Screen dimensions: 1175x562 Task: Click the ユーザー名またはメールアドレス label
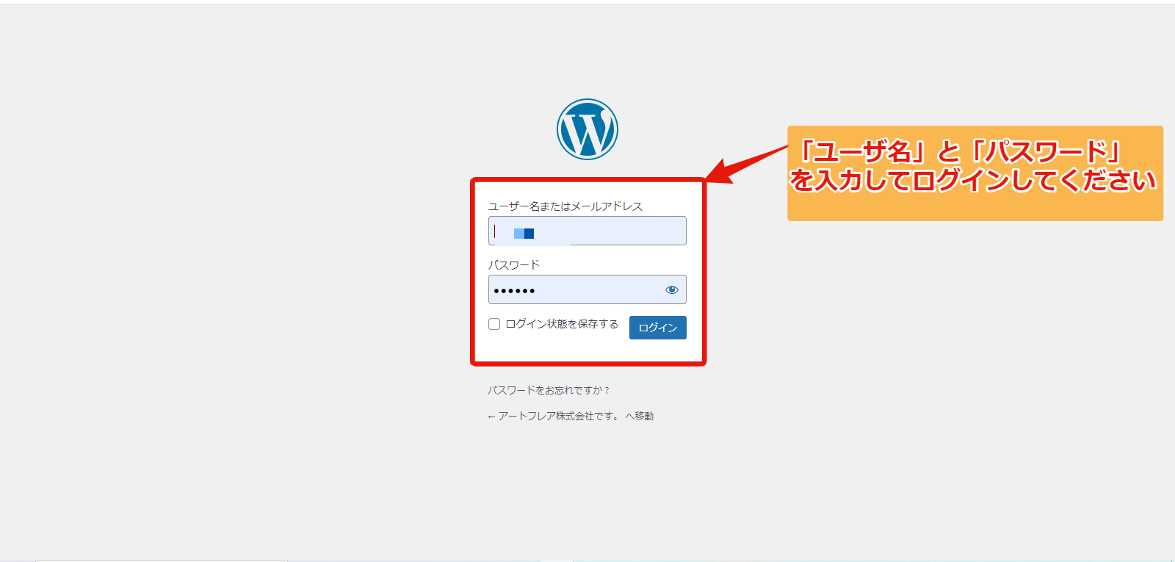(x=565, y=206)
